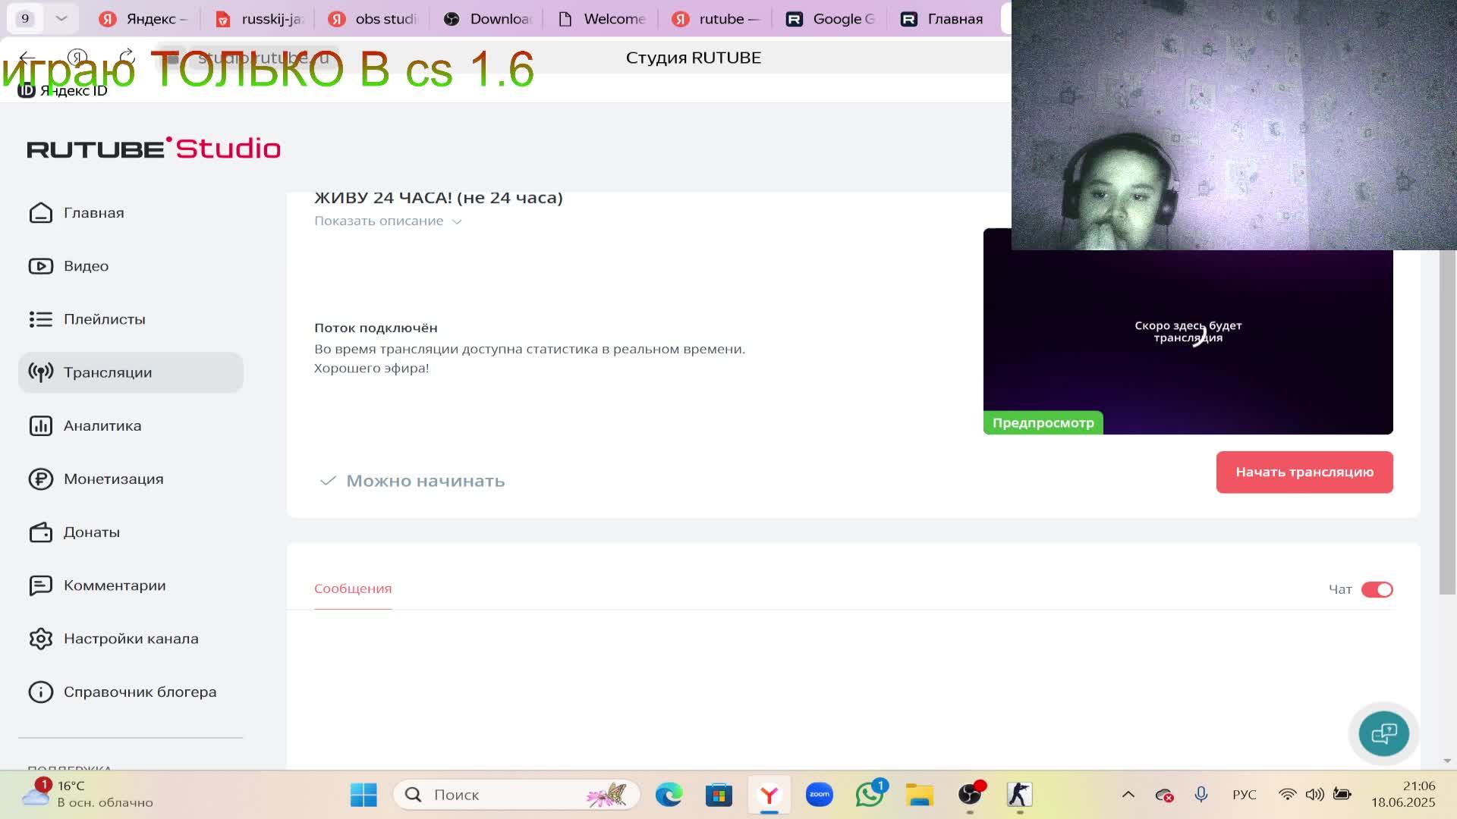Show hidden system tray icons
The height and width of the screenshot is (819, 1457).
1128,795
